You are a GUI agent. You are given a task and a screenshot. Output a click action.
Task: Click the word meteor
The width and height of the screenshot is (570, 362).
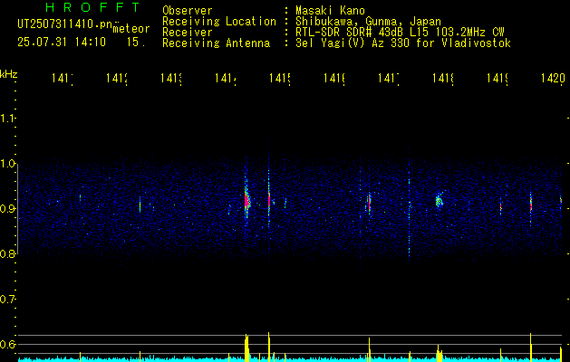[x=130, y=29]
